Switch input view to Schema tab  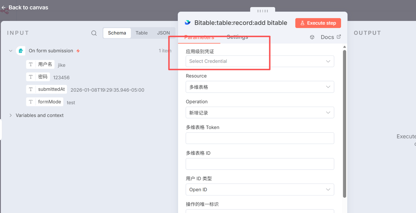click(x=117, y=33)
